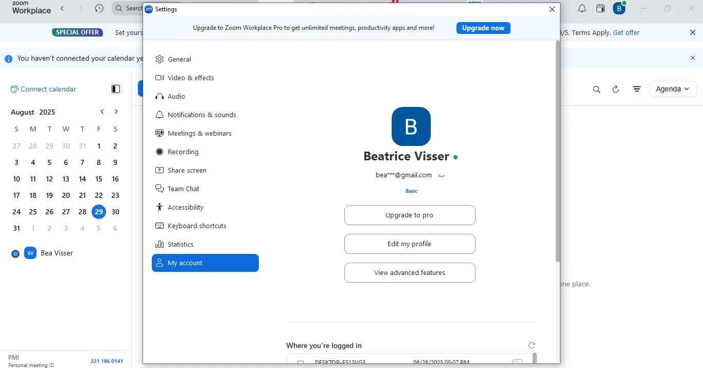Search the calendar with magnifier icon
Viewport: 703px width, 368px height.
pyautogui.click(x=596, y=89)
